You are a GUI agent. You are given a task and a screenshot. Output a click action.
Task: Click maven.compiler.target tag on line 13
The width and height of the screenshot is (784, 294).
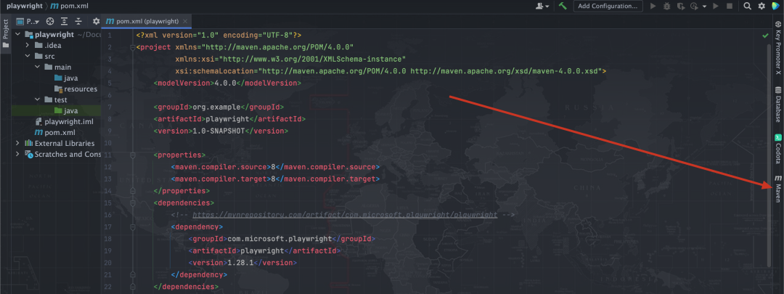click(221, 179)
